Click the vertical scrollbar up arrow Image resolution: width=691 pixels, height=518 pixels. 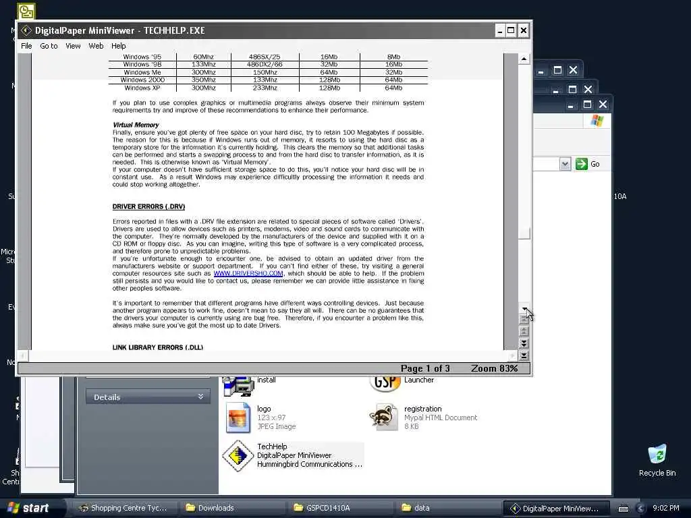coord(524,59)
